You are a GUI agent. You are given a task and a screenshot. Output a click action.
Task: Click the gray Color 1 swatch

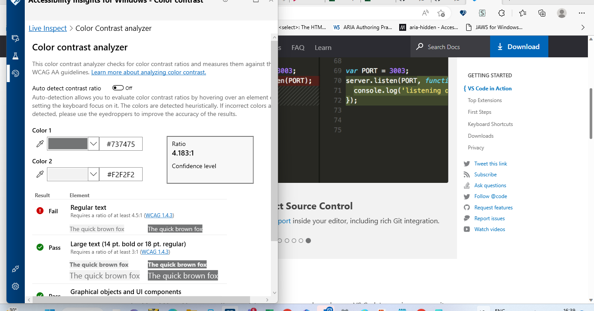[67, 143]
